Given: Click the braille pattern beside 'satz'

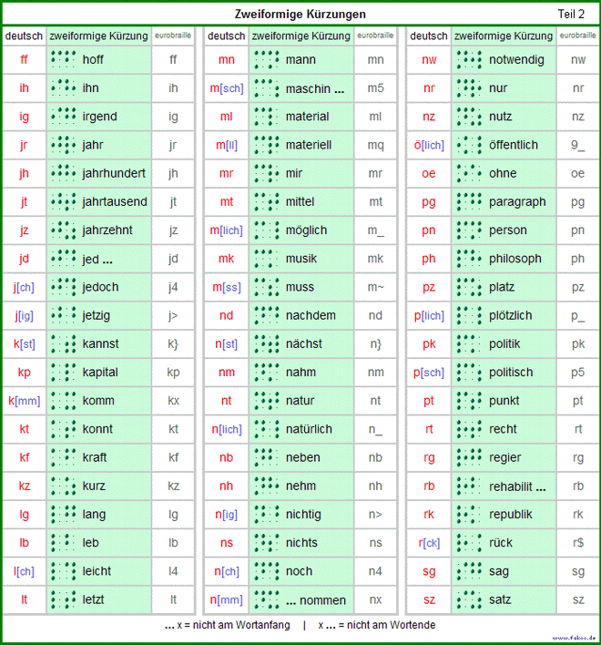Looking at the screenshot, I should tap(469, 599).
